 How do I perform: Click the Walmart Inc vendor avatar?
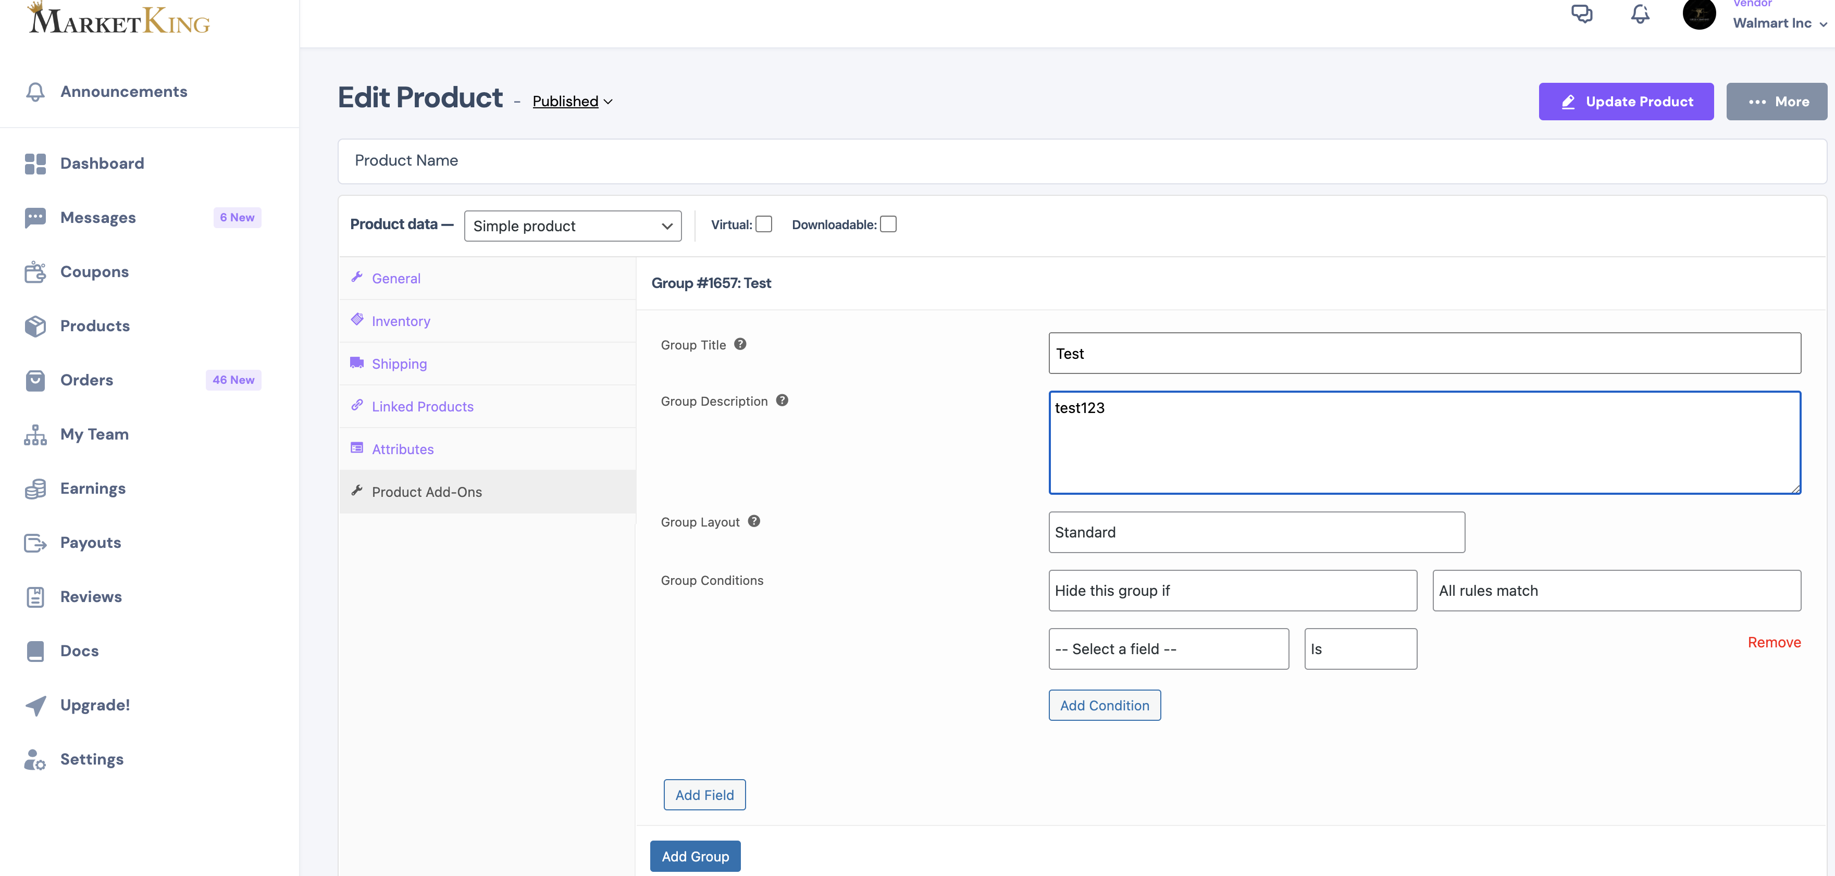[x=1699, y=14]
